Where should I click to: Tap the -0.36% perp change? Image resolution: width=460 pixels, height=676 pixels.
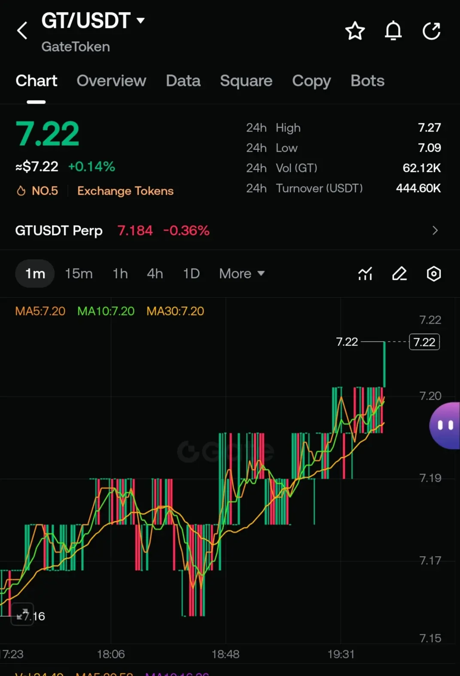pyautogui.click(x=186, y=231)
